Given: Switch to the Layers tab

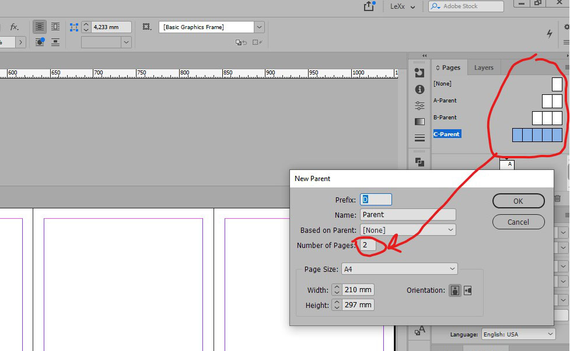Looking at the screenshot, I should tap(484, 68).
